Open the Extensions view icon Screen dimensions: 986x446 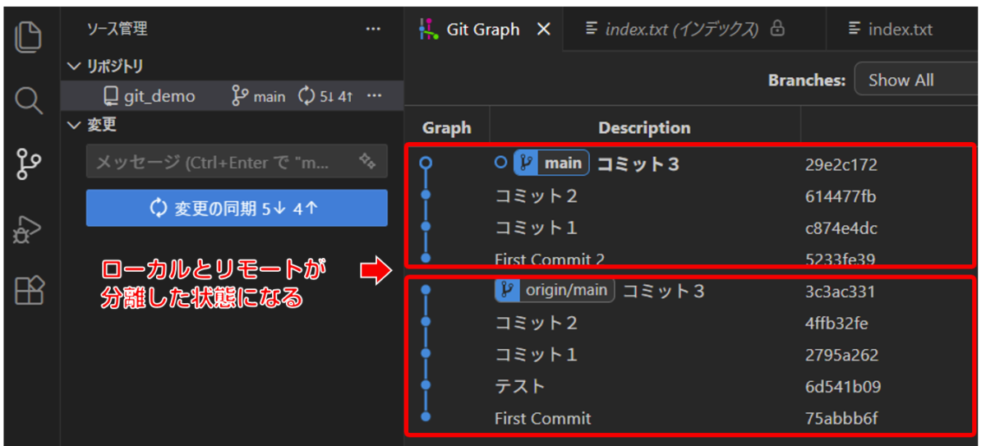point(29,290)
